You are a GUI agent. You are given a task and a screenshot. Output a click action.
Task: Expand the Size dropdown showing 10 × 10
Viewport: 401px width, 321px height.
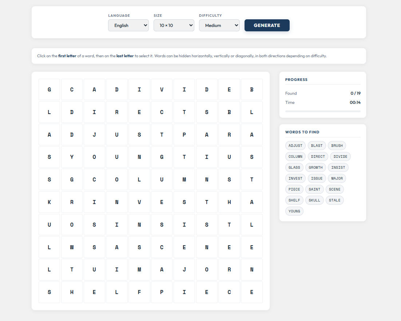coord(174,26)
